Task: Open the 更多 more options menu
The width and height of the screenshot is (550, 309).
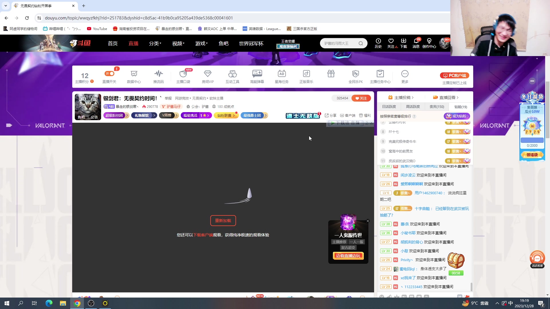Action: (405, 74)
